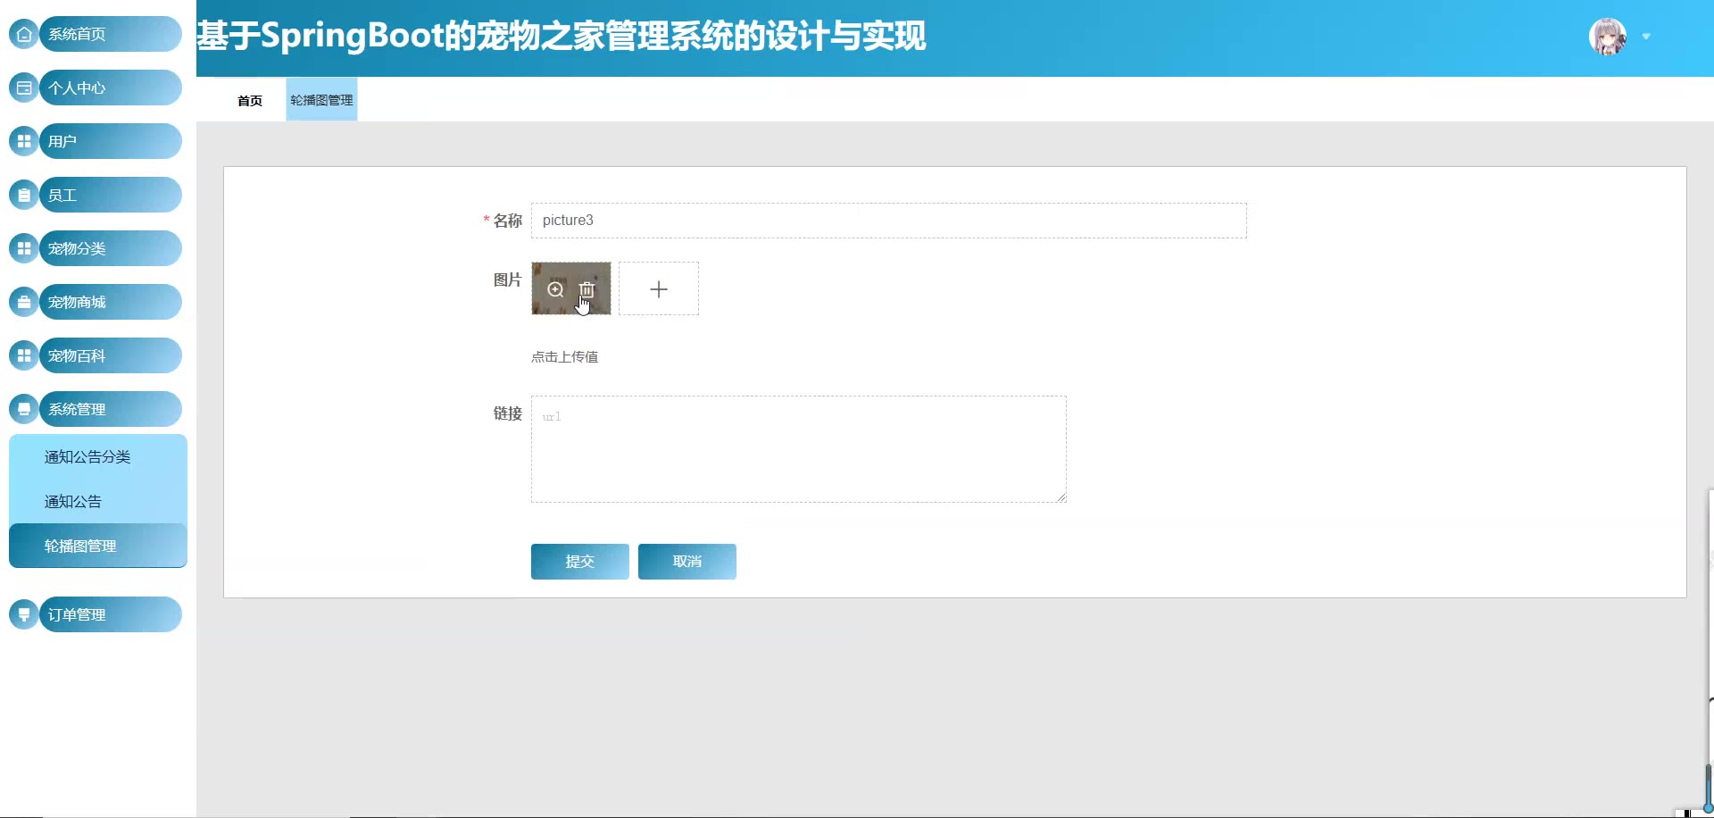Click the 图片 field label
Image resolution: width=1714 pixels, height=818 pixels.
(x=507, y=280)
